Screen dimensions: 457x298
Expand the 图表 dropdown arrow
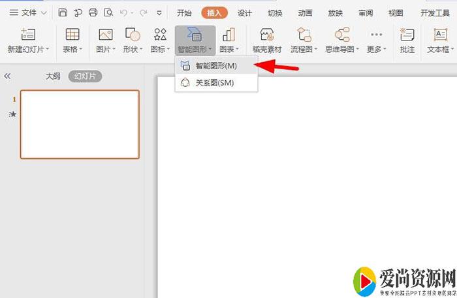(x=237, y=49)
